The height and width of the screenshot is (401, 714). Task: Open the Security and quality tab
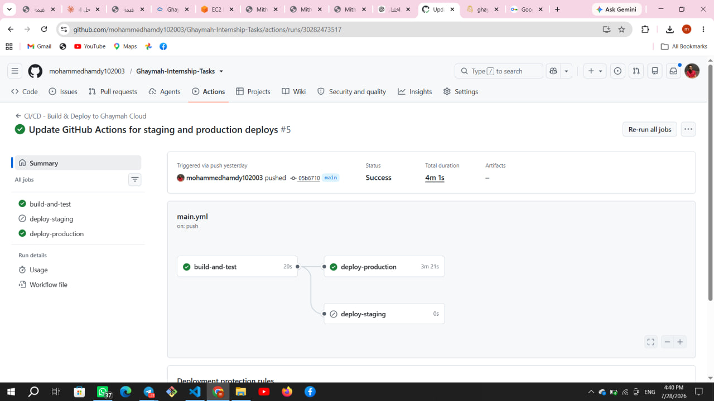(351, 91)
